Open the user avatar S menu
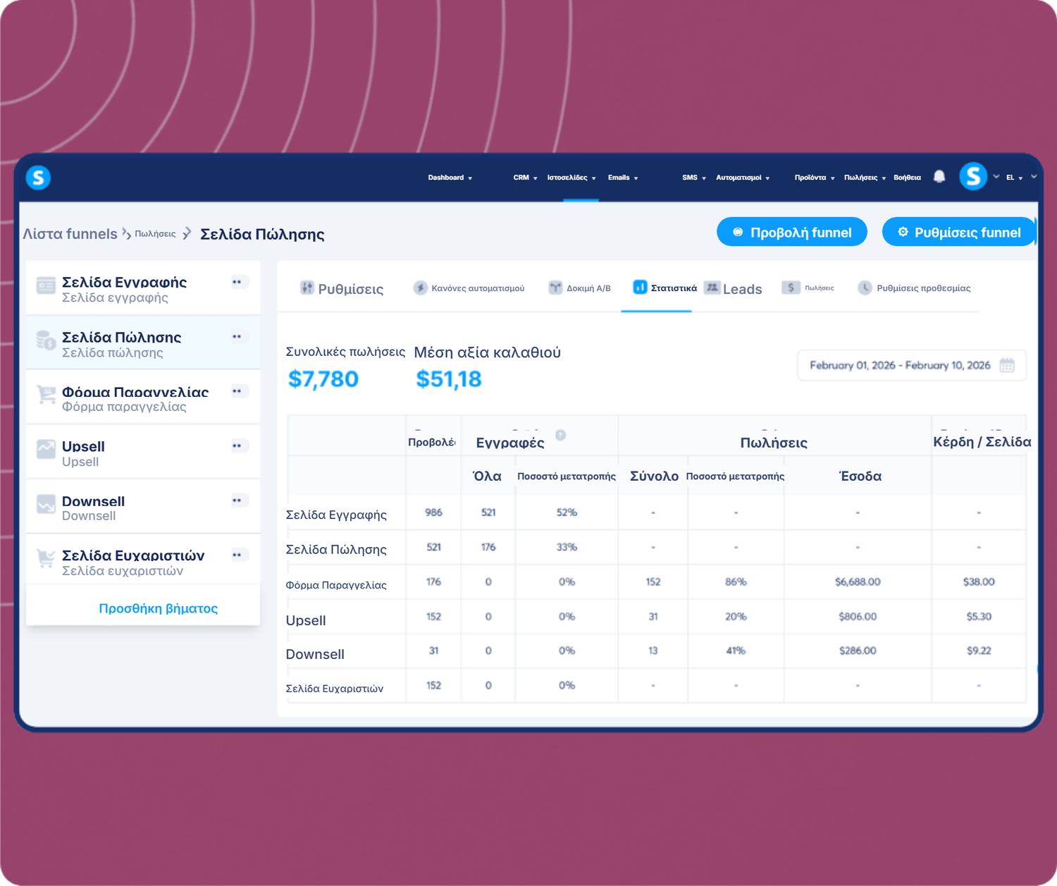 (973, 176)
